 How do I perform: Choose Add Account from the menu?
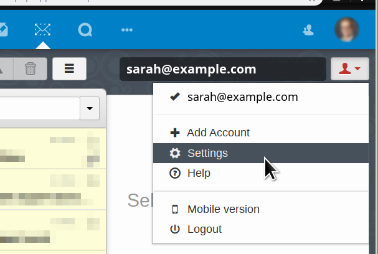click(218, 133)
